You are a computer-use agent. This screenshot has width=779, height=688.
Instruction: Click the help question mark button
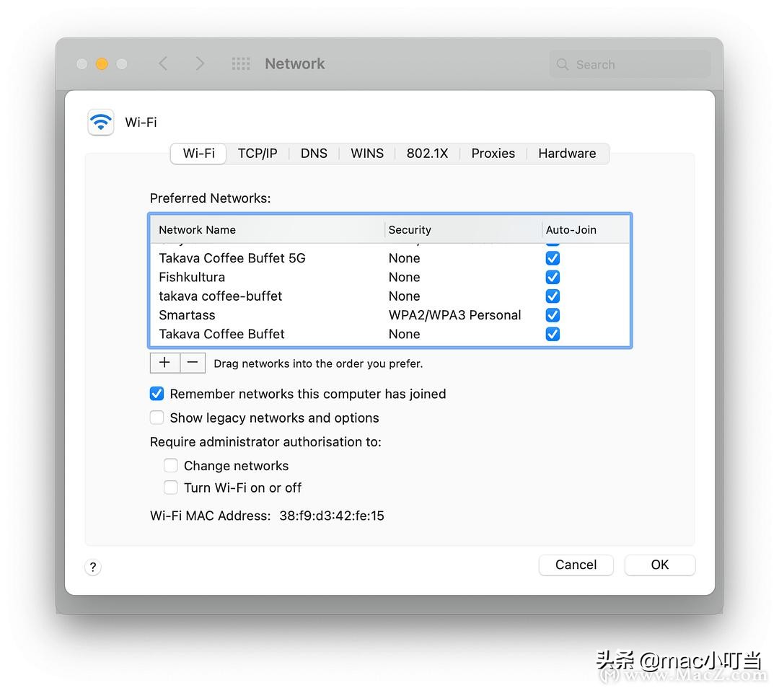pyautogui.click(x=92, y=568)
